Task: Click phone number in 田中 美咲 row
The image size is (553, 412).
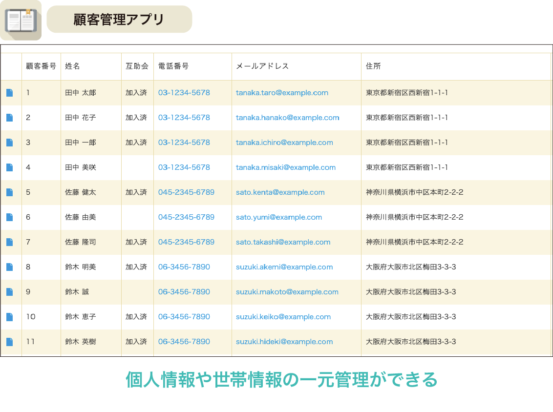Action: pyautogui.click(x=184, y=167)
